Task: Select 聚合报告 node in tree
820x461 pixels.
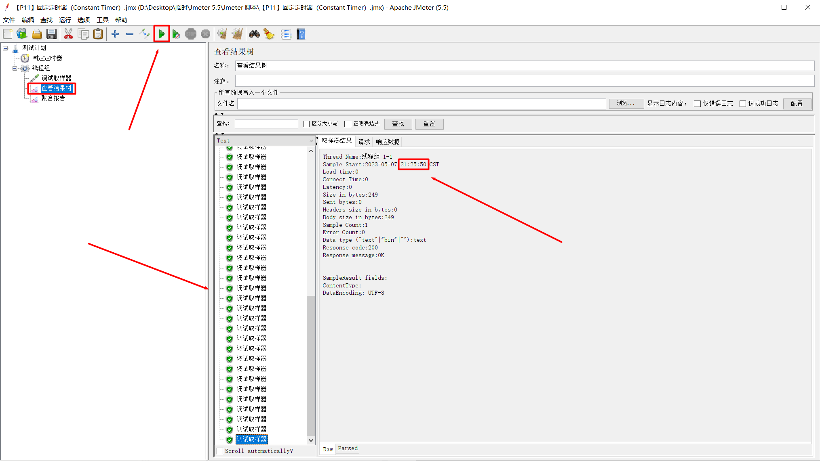Action: tap(53, 98)
